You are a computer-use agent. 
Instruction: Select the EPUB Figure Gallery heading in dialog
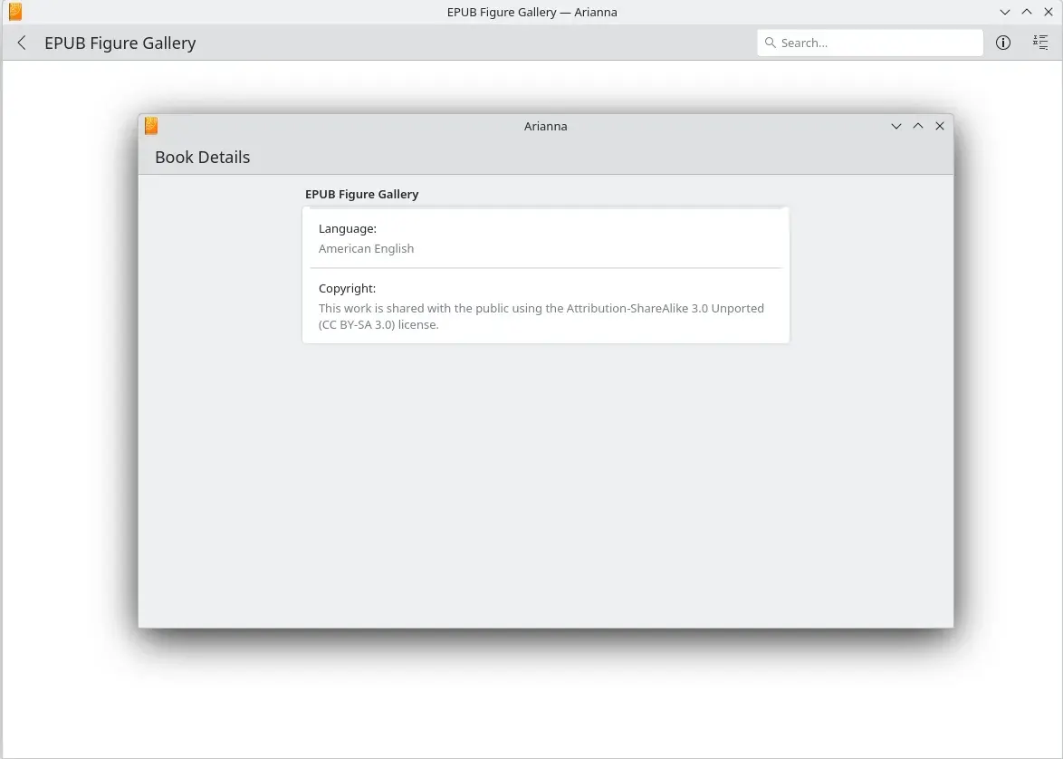pos(361,194)
